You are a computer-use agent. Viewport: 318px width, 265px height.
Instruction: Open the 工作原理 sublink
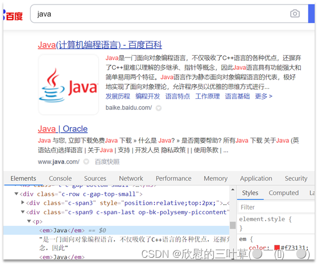[x=208, y=96]
